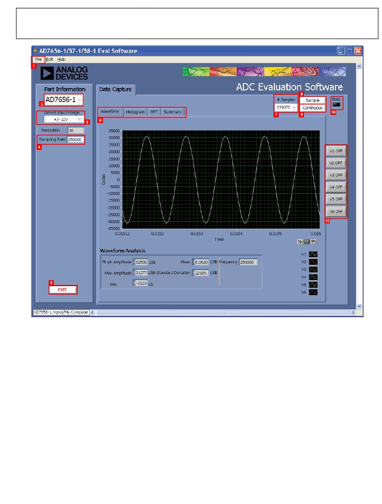Viewport: 382px width, 504px height.
Task: Click the horizontal scrollbar right arrow
Action: pyautogui.click(x=353, y=312)
